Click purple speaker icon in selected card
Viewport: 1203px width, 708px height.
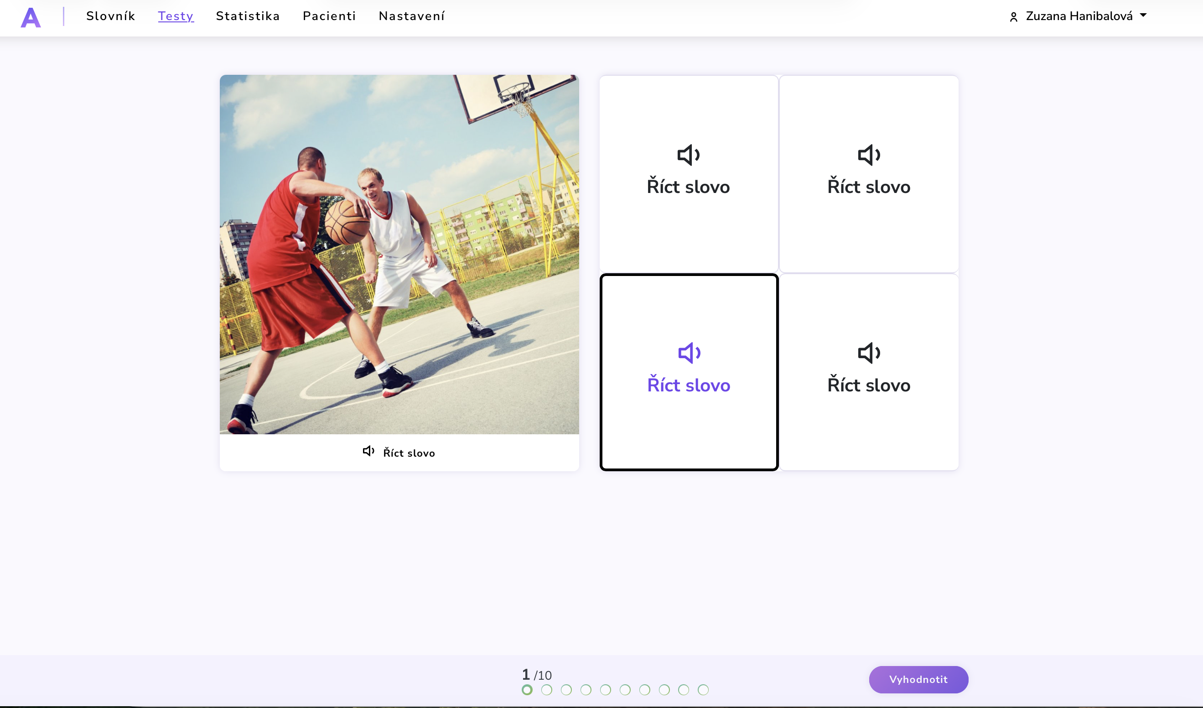pyautogui.click(x=689, y=353)
